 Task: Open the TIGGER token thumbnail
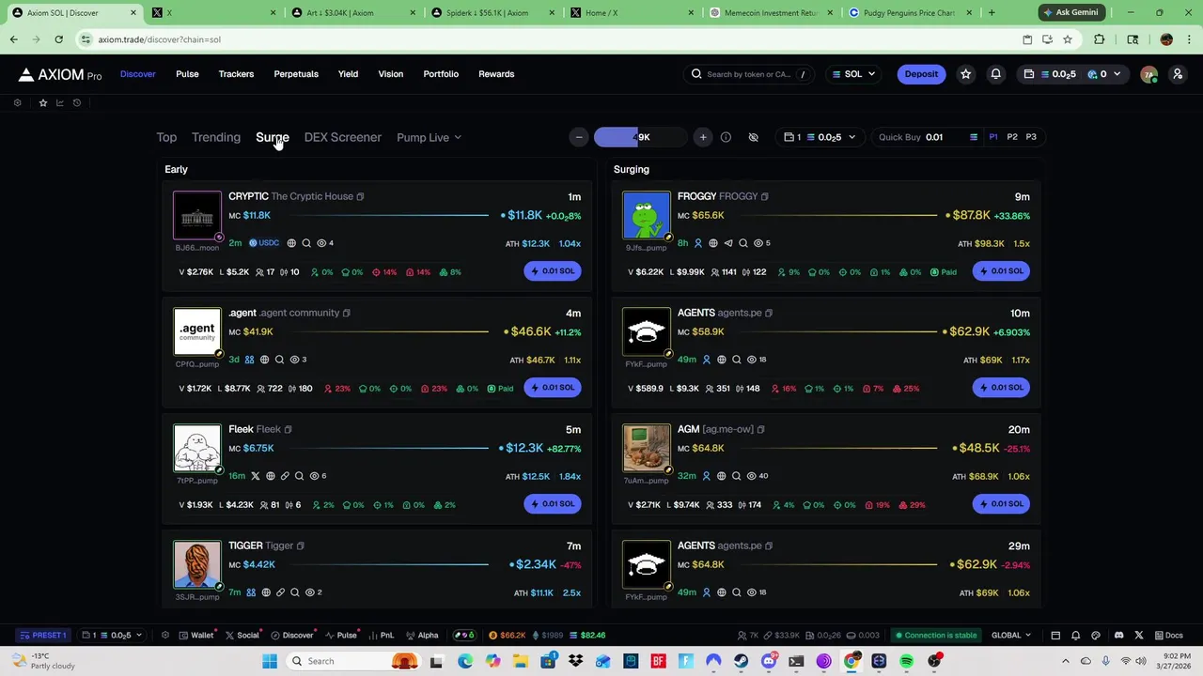[x=197, y=564]
